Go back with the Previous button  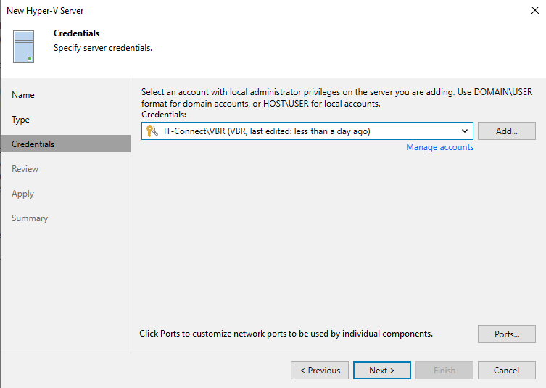pos(320,371)
